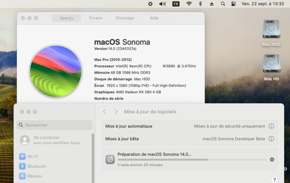
Task: Select the Mac HD desktop drive
Action: [x=272, y=67]
